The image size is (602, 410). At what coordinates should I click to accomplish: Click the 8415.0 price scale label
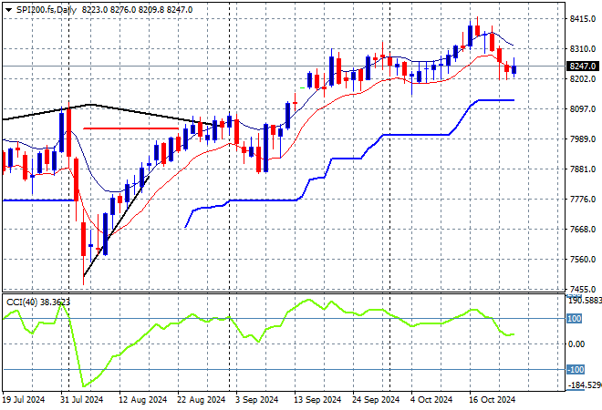pos(583,19)
